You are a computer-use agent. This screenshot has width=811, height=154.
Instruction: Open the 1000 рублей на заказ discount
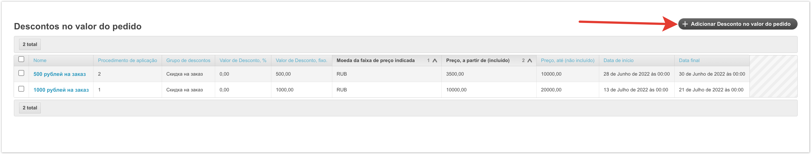(61, 90)
